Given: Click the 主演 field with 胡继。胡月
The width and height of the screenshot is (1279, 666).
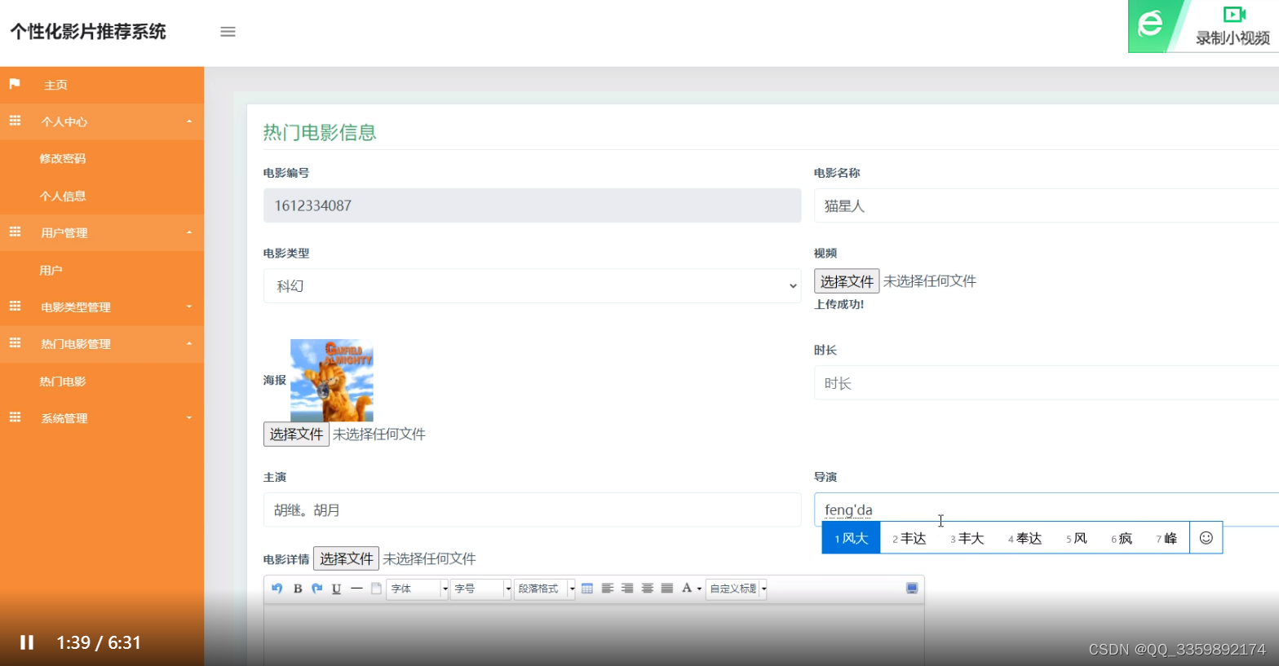Looking at the screenshot, I should [x=532, y=509].
